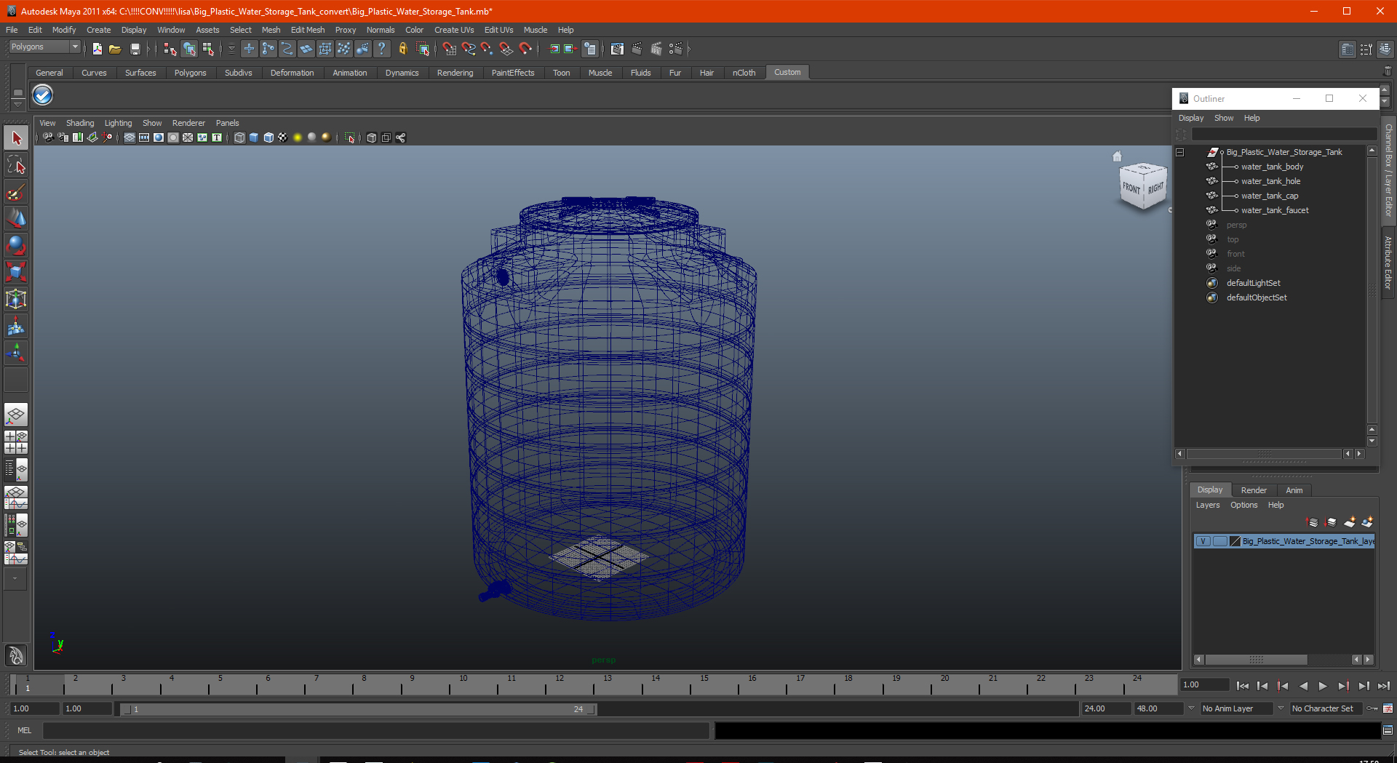This screenshot has height=763, width=1397.
Task: Click the help question mark toolbar icon
Action: [x=381, y=49]
